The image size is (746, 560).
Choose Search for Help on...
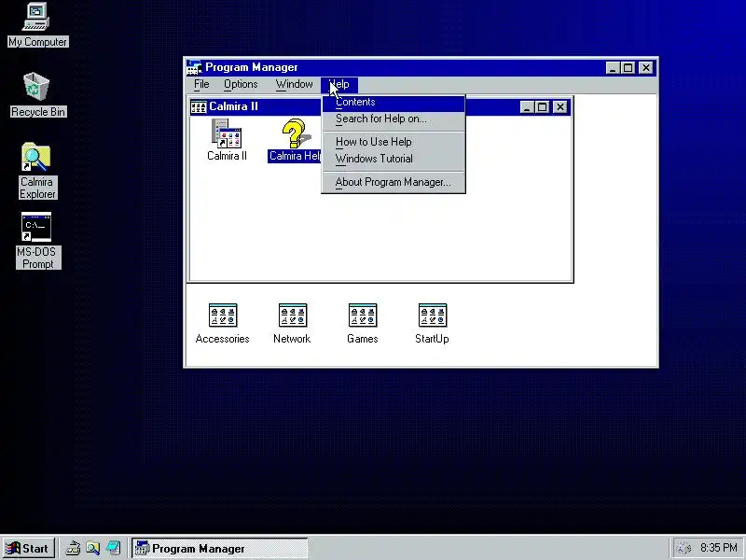click(x=394, y=119)
